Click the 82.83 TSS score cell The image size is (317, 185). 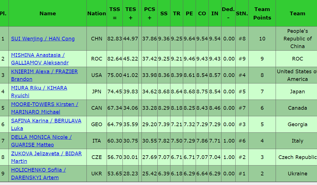tap(115, 39)
